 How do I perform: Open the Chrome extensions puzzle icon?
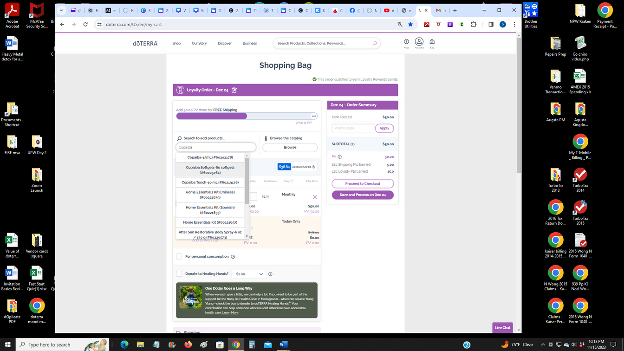pyautogui.click(x=474, y=24)
